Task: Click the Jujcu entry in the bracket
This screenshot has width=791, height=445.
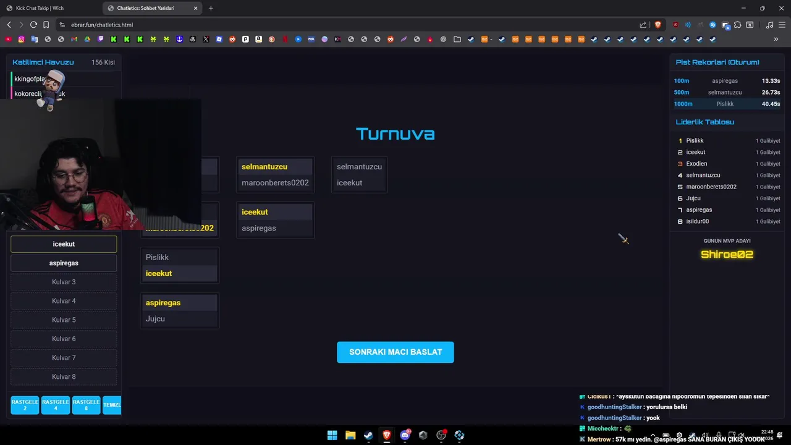Action: [179, 319]
